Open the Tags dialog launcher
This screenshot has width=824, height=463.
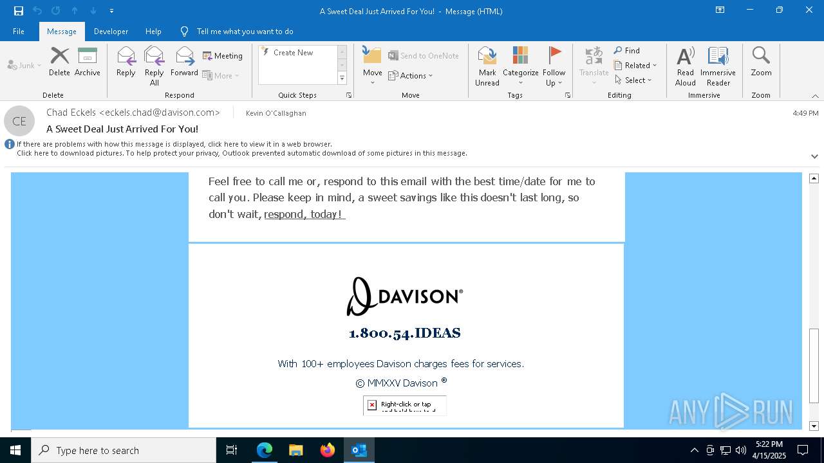568,95
